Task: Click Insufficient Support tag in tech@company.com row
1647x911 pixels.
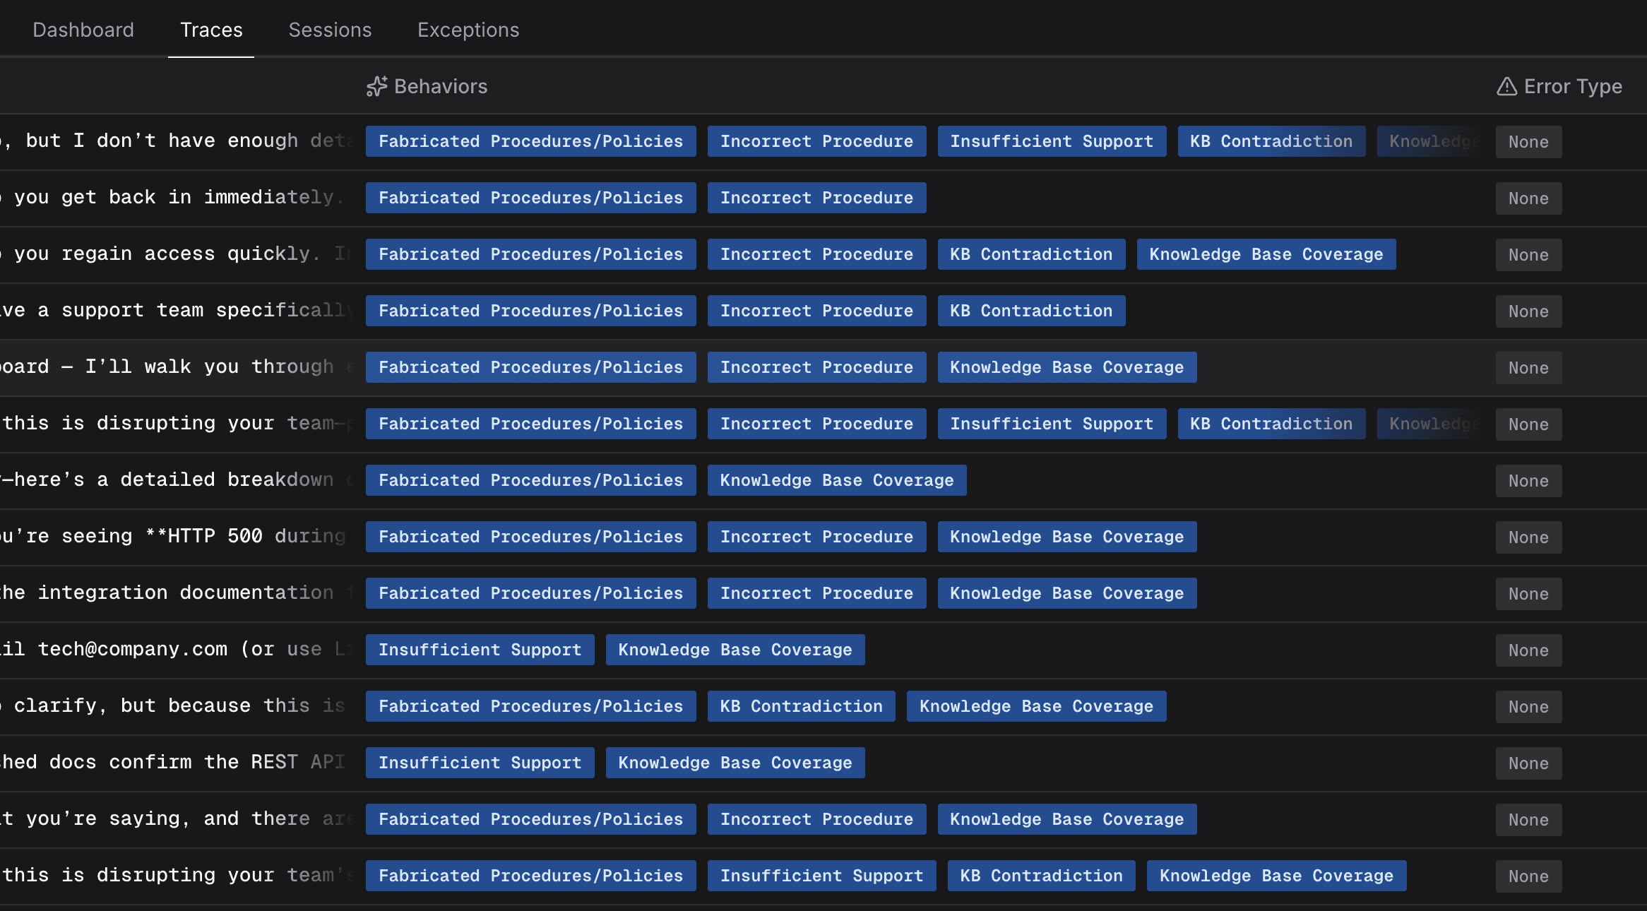Action: tap(480, 650)
